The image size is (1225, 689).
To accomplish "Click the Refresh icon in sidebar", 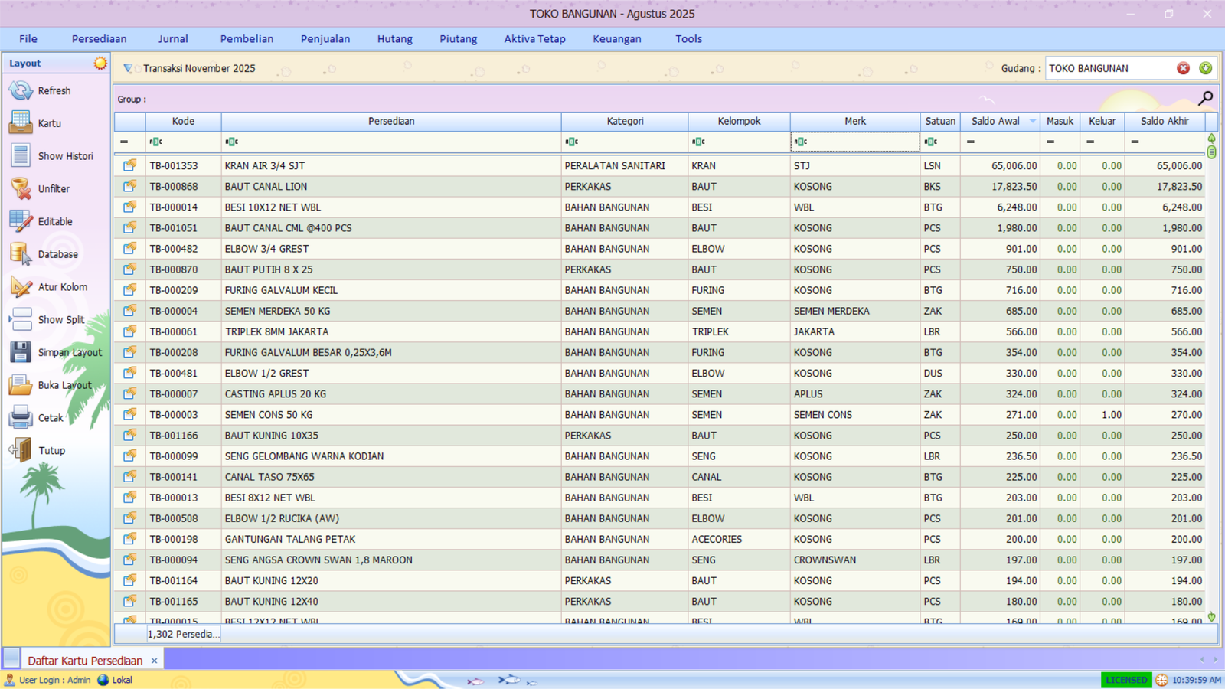I will coord(21,91).
